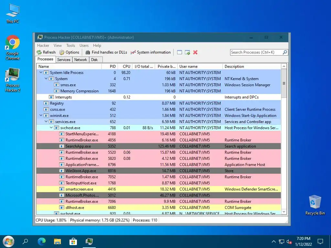Open Process Hacker 2 desktop shortcut
Image resolution: width=331 pixels, height=248 pixels.
click(13, 80)
